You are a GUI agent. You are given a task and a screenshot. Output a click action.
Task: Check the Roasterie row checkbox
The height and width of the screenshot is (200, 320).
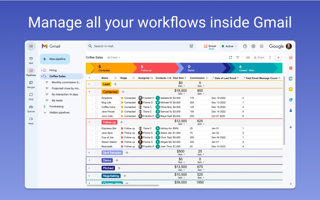point(97,98)
